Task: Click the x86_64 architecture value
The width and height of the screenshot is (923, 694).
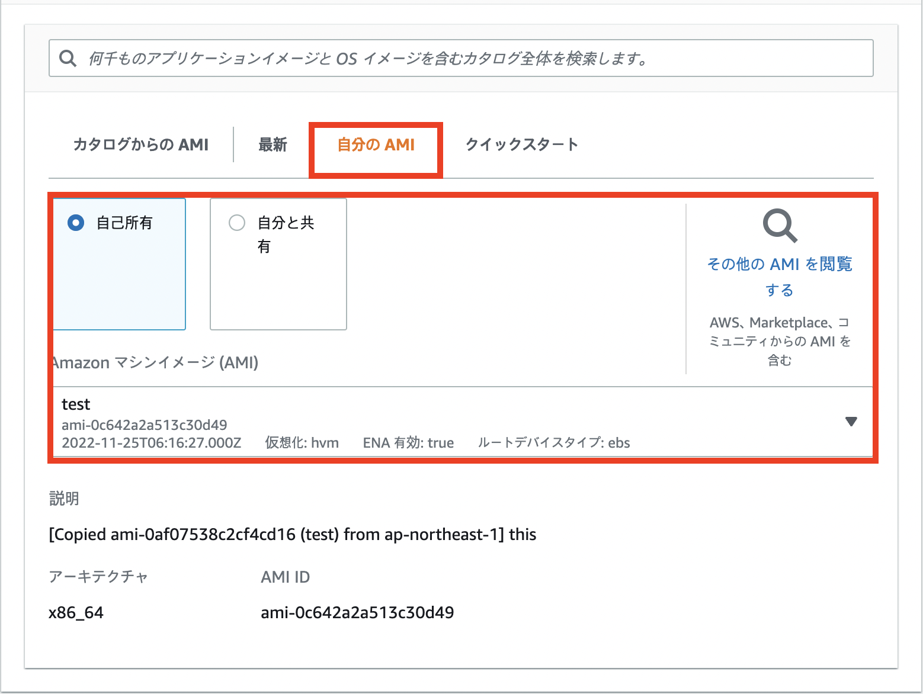Action: tap(76, 612)
